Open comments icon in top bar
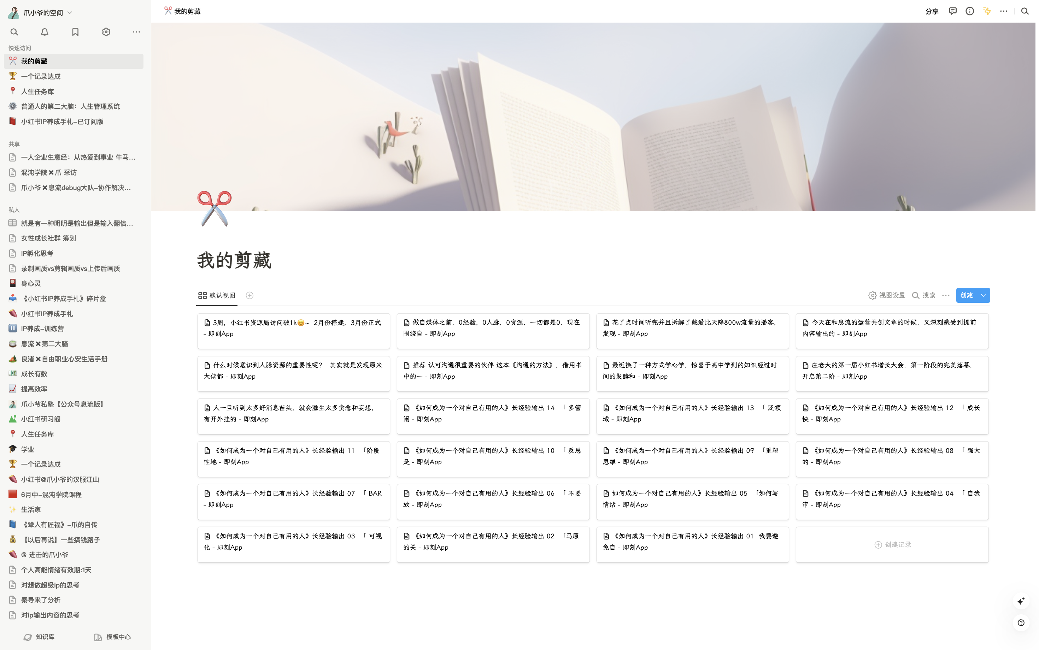Viewport: 1039px width, 650px height. (952, 11)
